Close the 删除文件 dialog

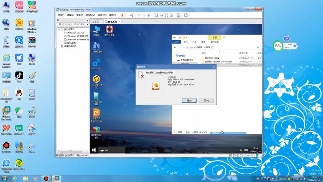click(214, 67)
